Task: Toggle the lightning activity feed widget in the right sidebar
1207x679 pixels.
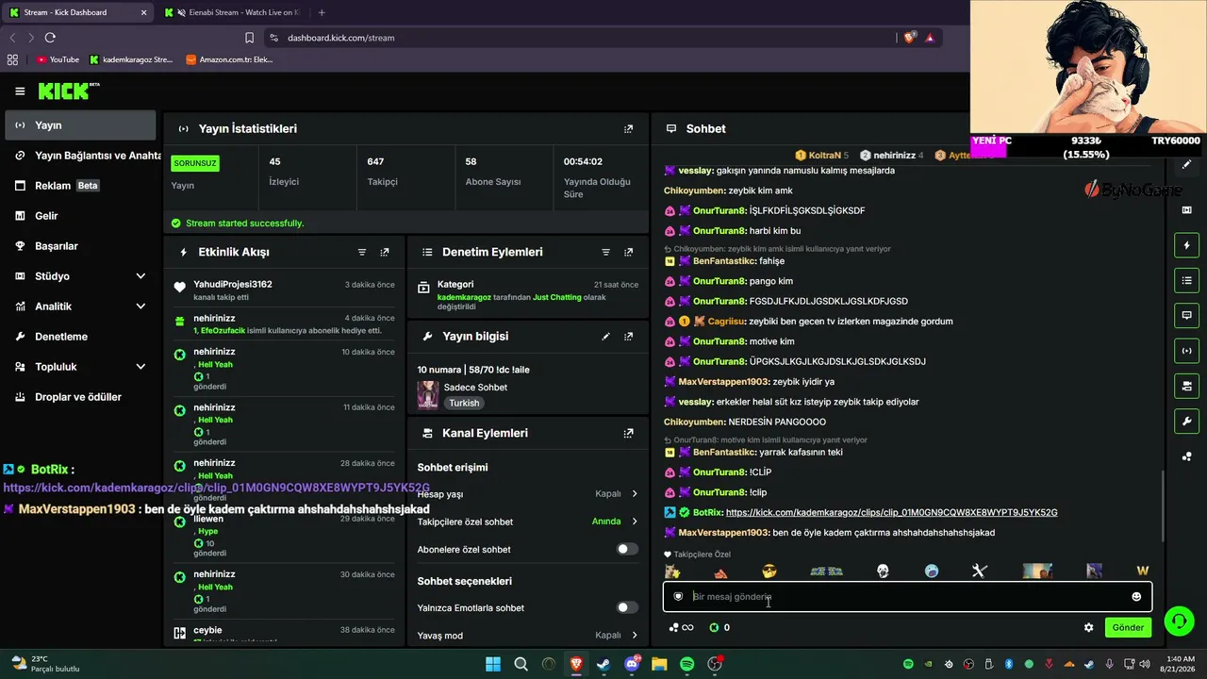Action: tap(1186, 246)
